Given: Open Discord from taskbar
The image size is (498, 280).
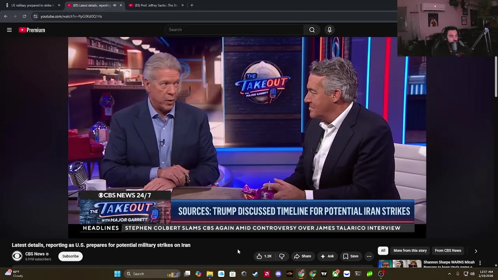Looking at the screenshot, I should pos(278,274).
